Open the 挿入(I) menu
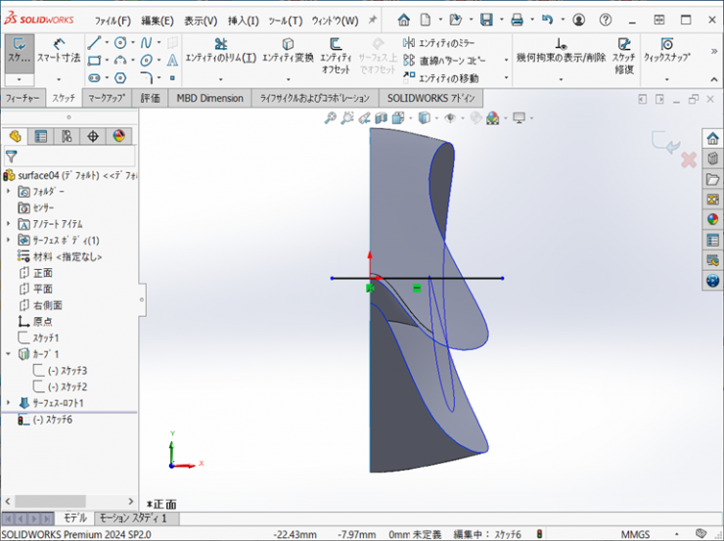The height and width of the screenshot is (541, 724). 243,20
